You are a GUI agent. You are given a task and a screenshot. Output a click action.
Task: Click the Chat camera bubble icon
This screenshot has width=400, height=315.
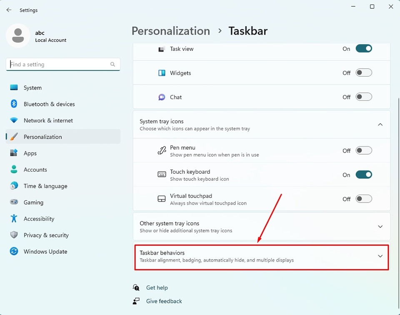coord(162,97)
